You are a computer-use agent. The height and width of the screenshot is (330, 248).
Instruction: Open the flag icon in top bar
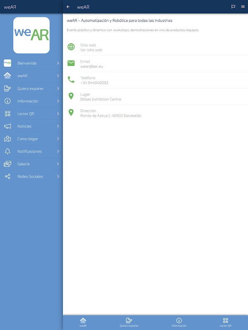coord(233,7)
